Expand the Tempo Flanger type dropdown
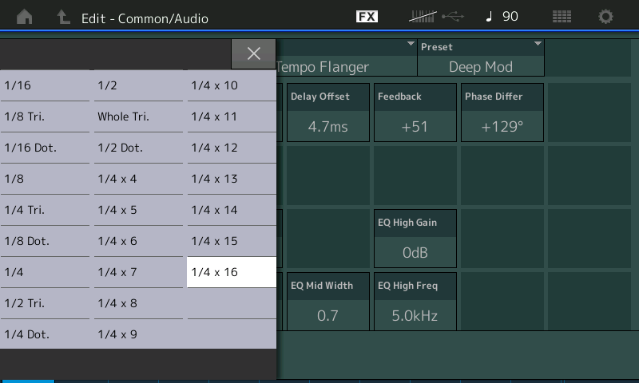This screenshot has width=639, height=383. [x=347, y=57]
